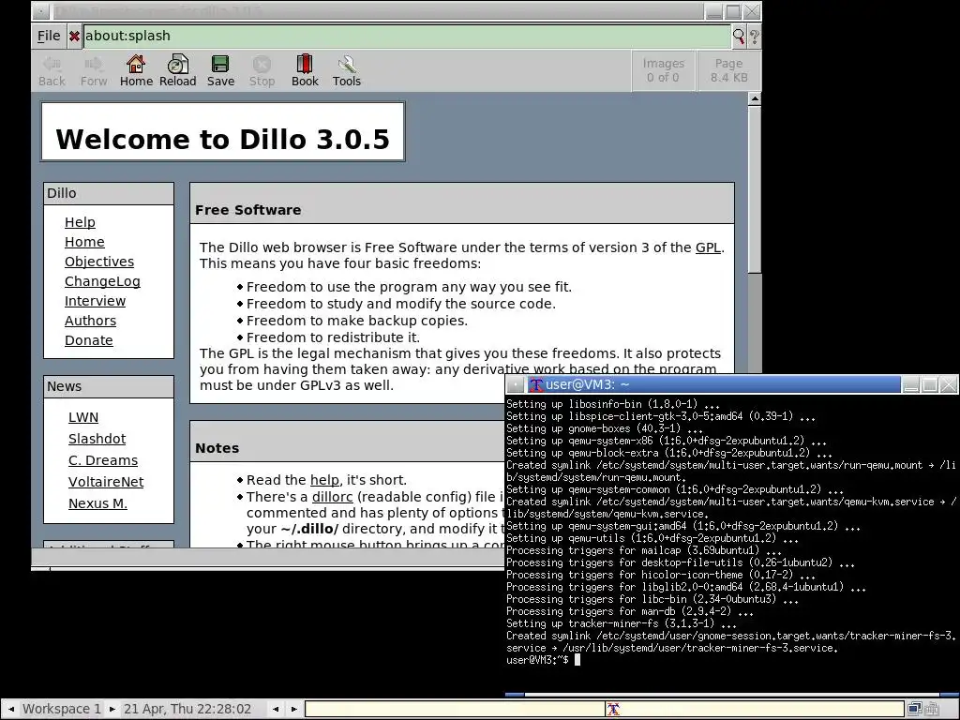The image size is (960, 720).
Task: Open the File menu in Dillo
Action: pyautogui.click(x=49, y=37)
